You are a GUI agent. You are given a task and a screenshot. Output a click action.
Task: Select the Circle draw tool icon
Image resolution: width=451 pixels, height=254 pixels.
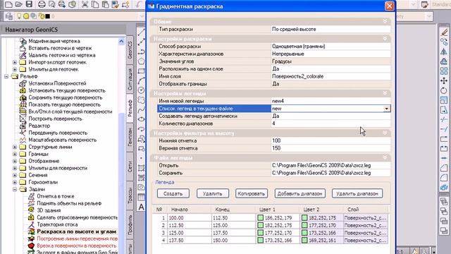[141, 90]
